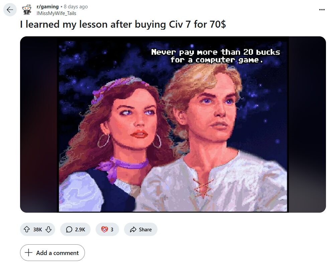Click the share arrow icon
The width and height of the screenshot is (331, 265).
pos(133,229)
